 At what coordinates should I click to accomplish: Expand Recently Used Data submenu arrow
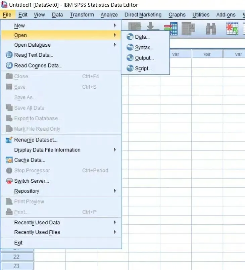click(115, 222)
